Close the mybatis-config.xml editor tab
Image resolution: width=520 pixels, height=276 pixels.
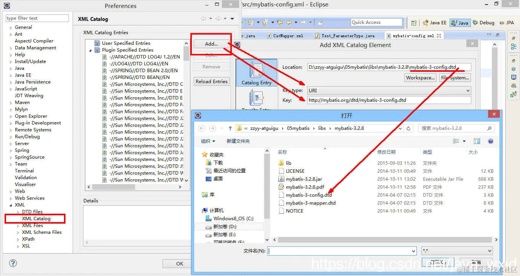[439, 35]
